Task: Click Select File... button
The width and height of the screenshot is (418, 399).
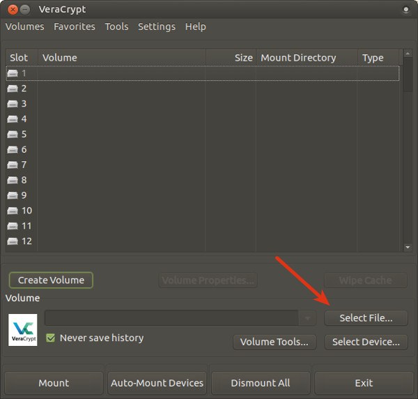Action: tap(366, 318)
